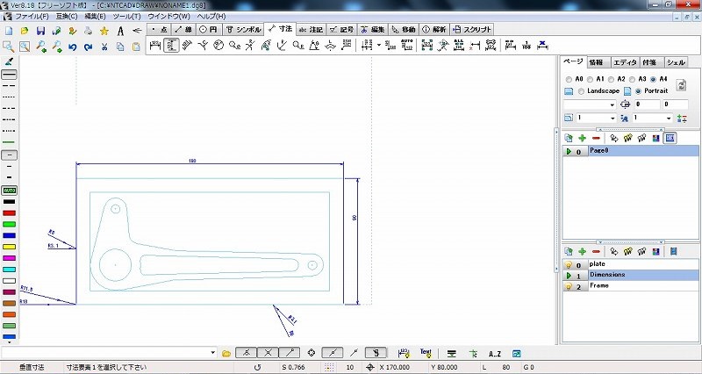Viewport: 702px width, 374px height.
Task: Switch to the 注記 tab
Action: click(312, 30)
